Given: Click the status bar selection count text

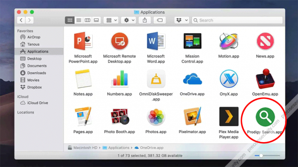Looking at the screenshot, I should (x=150, y=156).
